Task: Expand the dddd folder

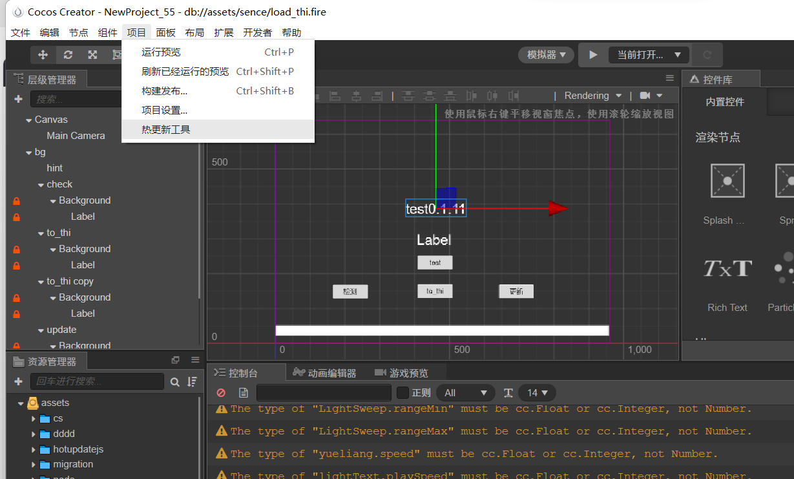Action: [33, 434]
